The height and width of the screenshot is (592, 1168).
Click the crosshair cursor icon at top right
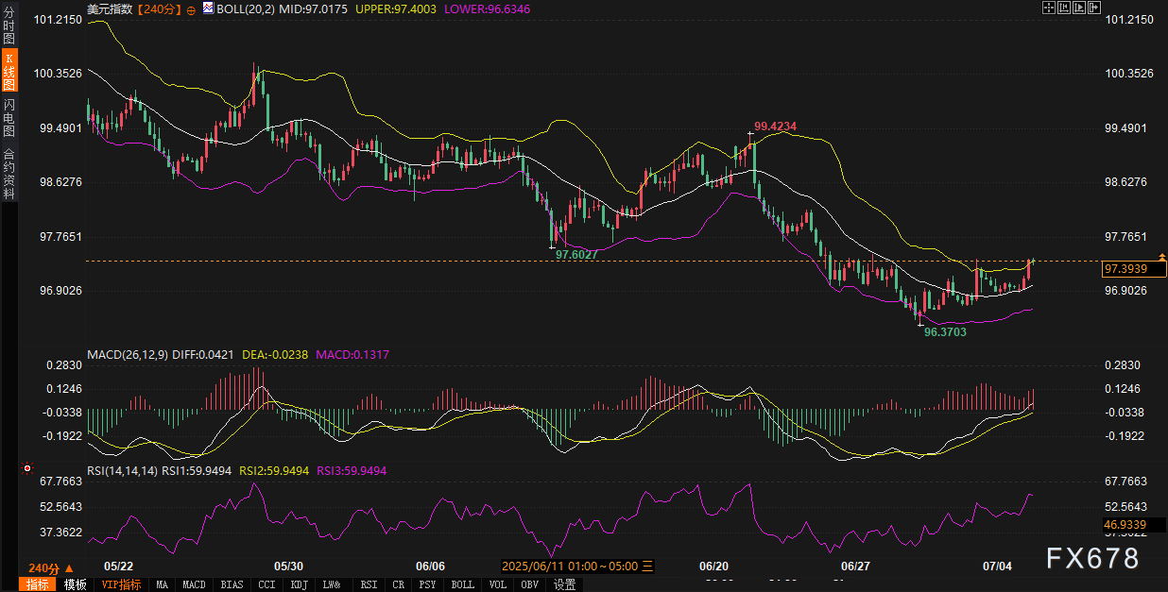pos(1048,8)
